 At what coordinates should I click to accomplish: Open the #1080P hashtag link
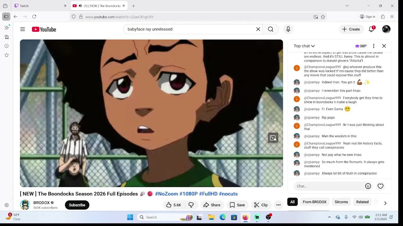point(188,194)
